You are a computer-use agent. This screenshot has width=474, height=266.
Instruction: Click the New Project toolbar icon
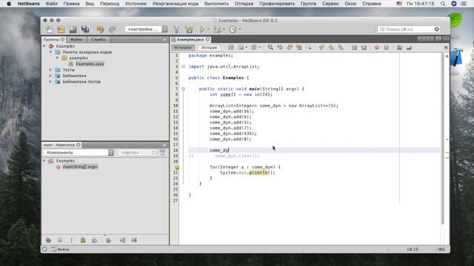coord(61,30)
